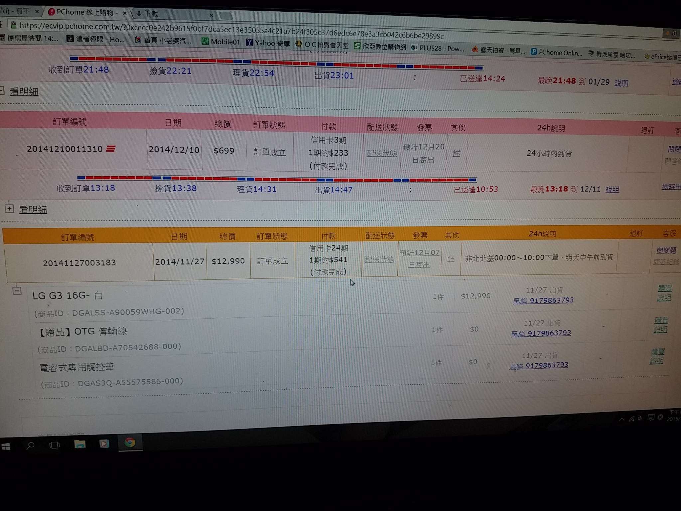Screen dimensions: 681x511
Task: Close the PChome 線上購物 tab
Action: pyautogui.click(x=125, y=13)
